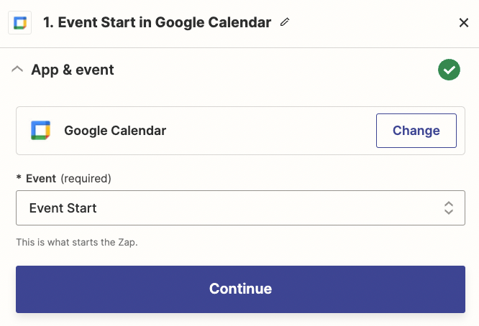Click the up-down arrows in the Event field
This screenshot has height=326, width=479.
click(448, 208)
